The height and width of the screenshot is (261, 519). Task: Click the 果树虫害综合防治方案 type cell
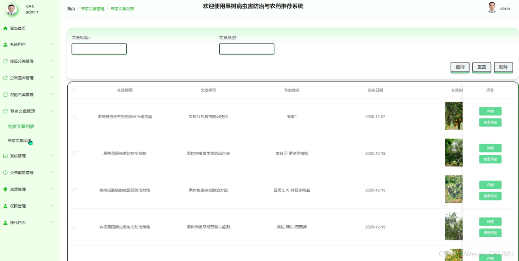pos(208,190)
